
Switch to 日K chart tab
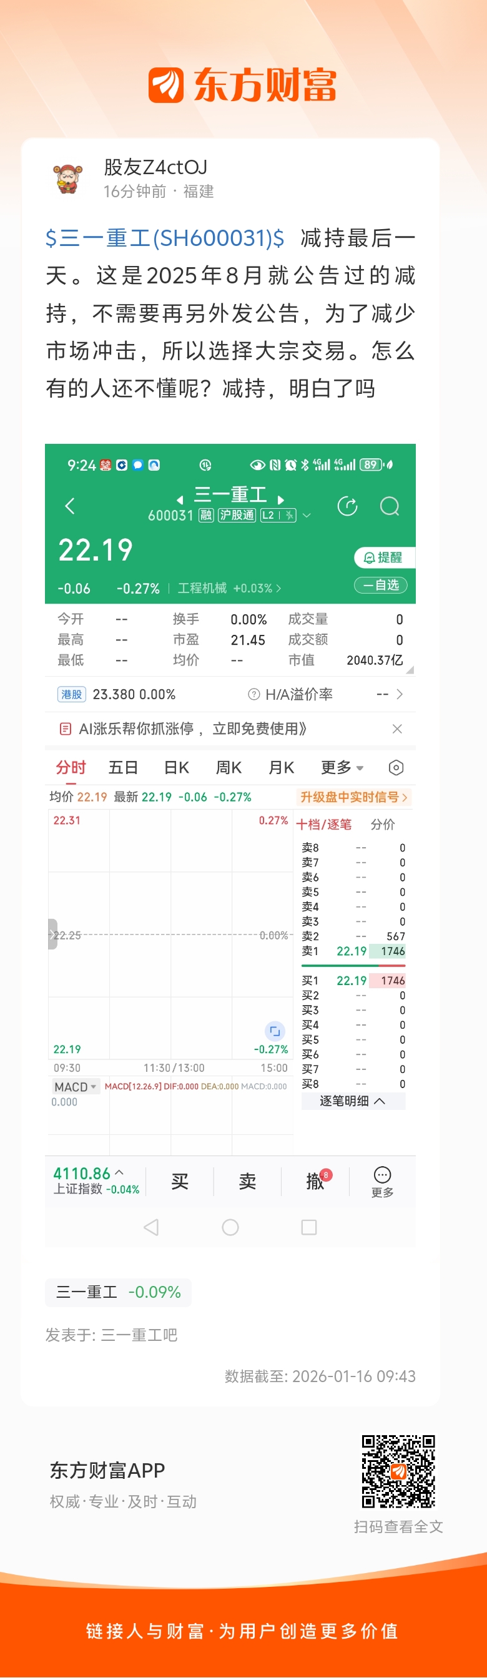point(177,768)
